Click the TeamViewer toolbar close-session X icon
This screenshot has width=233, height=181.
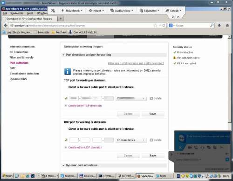tap(53, 11)
